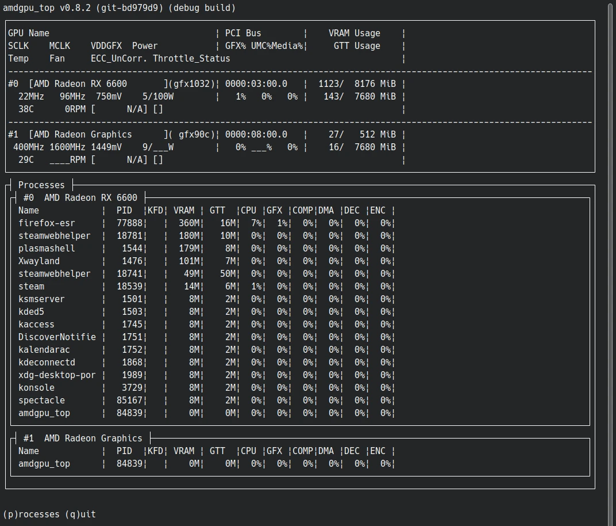
Task: Click the Throttle_Status header label
Action: pyautogui.click(x=191, y=59)
